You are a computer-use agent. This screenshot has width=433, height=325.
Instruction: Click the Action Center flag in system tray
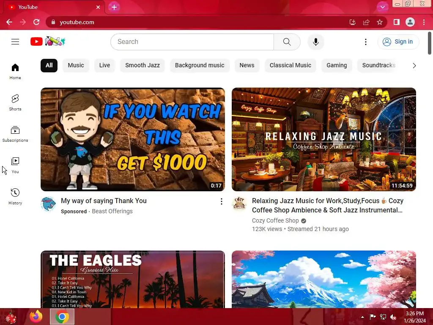point(373,317)
